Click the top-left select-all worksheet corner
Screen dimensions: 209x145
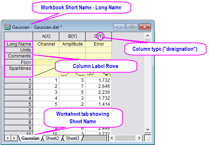(18, 36)
